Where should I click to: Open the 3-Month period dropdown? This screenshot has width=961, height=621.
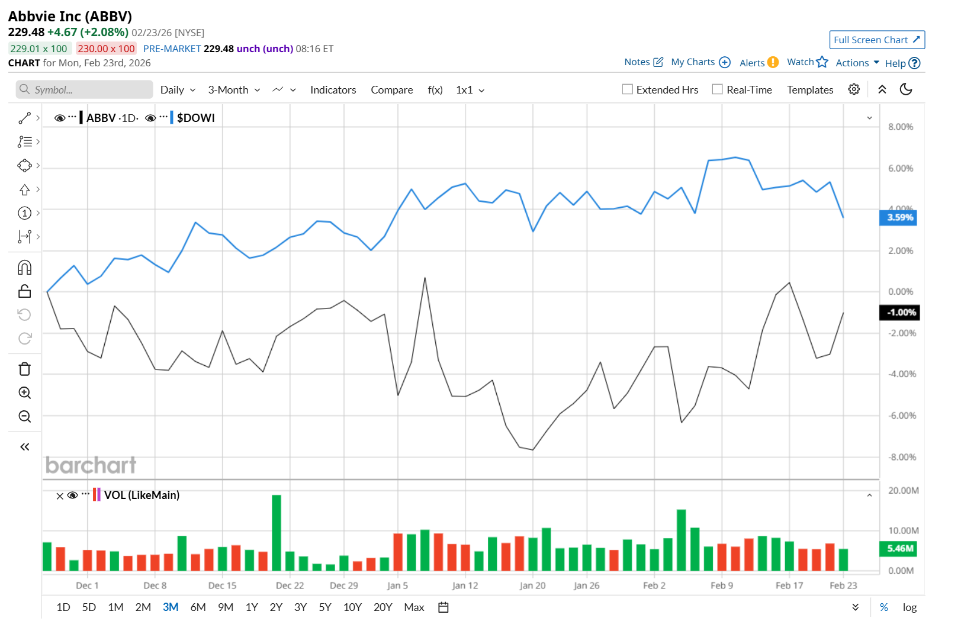coord(234,90)
